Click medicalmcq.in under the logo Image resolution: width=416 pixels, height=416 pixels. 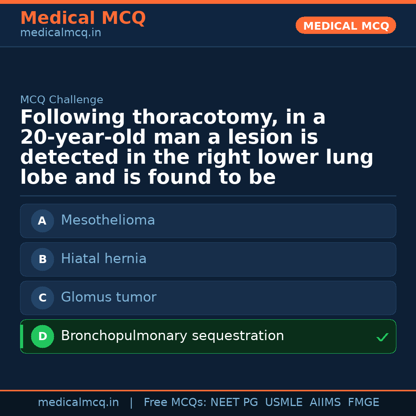pyautogui.click(x=60, y=33)
